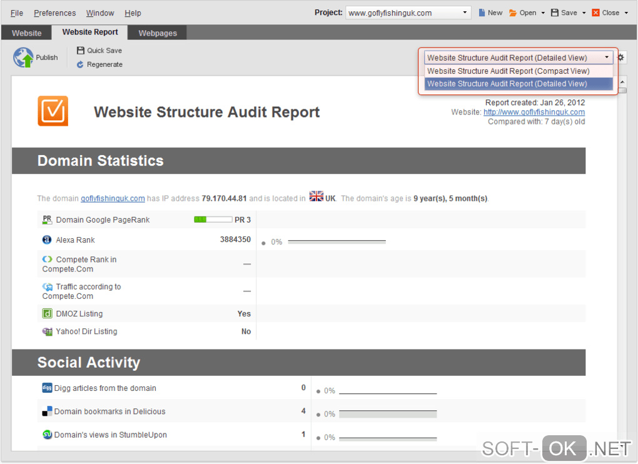Image resolution: width=638 pixels, height=464 pixels.
Task: Click the Domain Google PageRank PR icon
Action: pyautogui.click(x=47, y=219)
